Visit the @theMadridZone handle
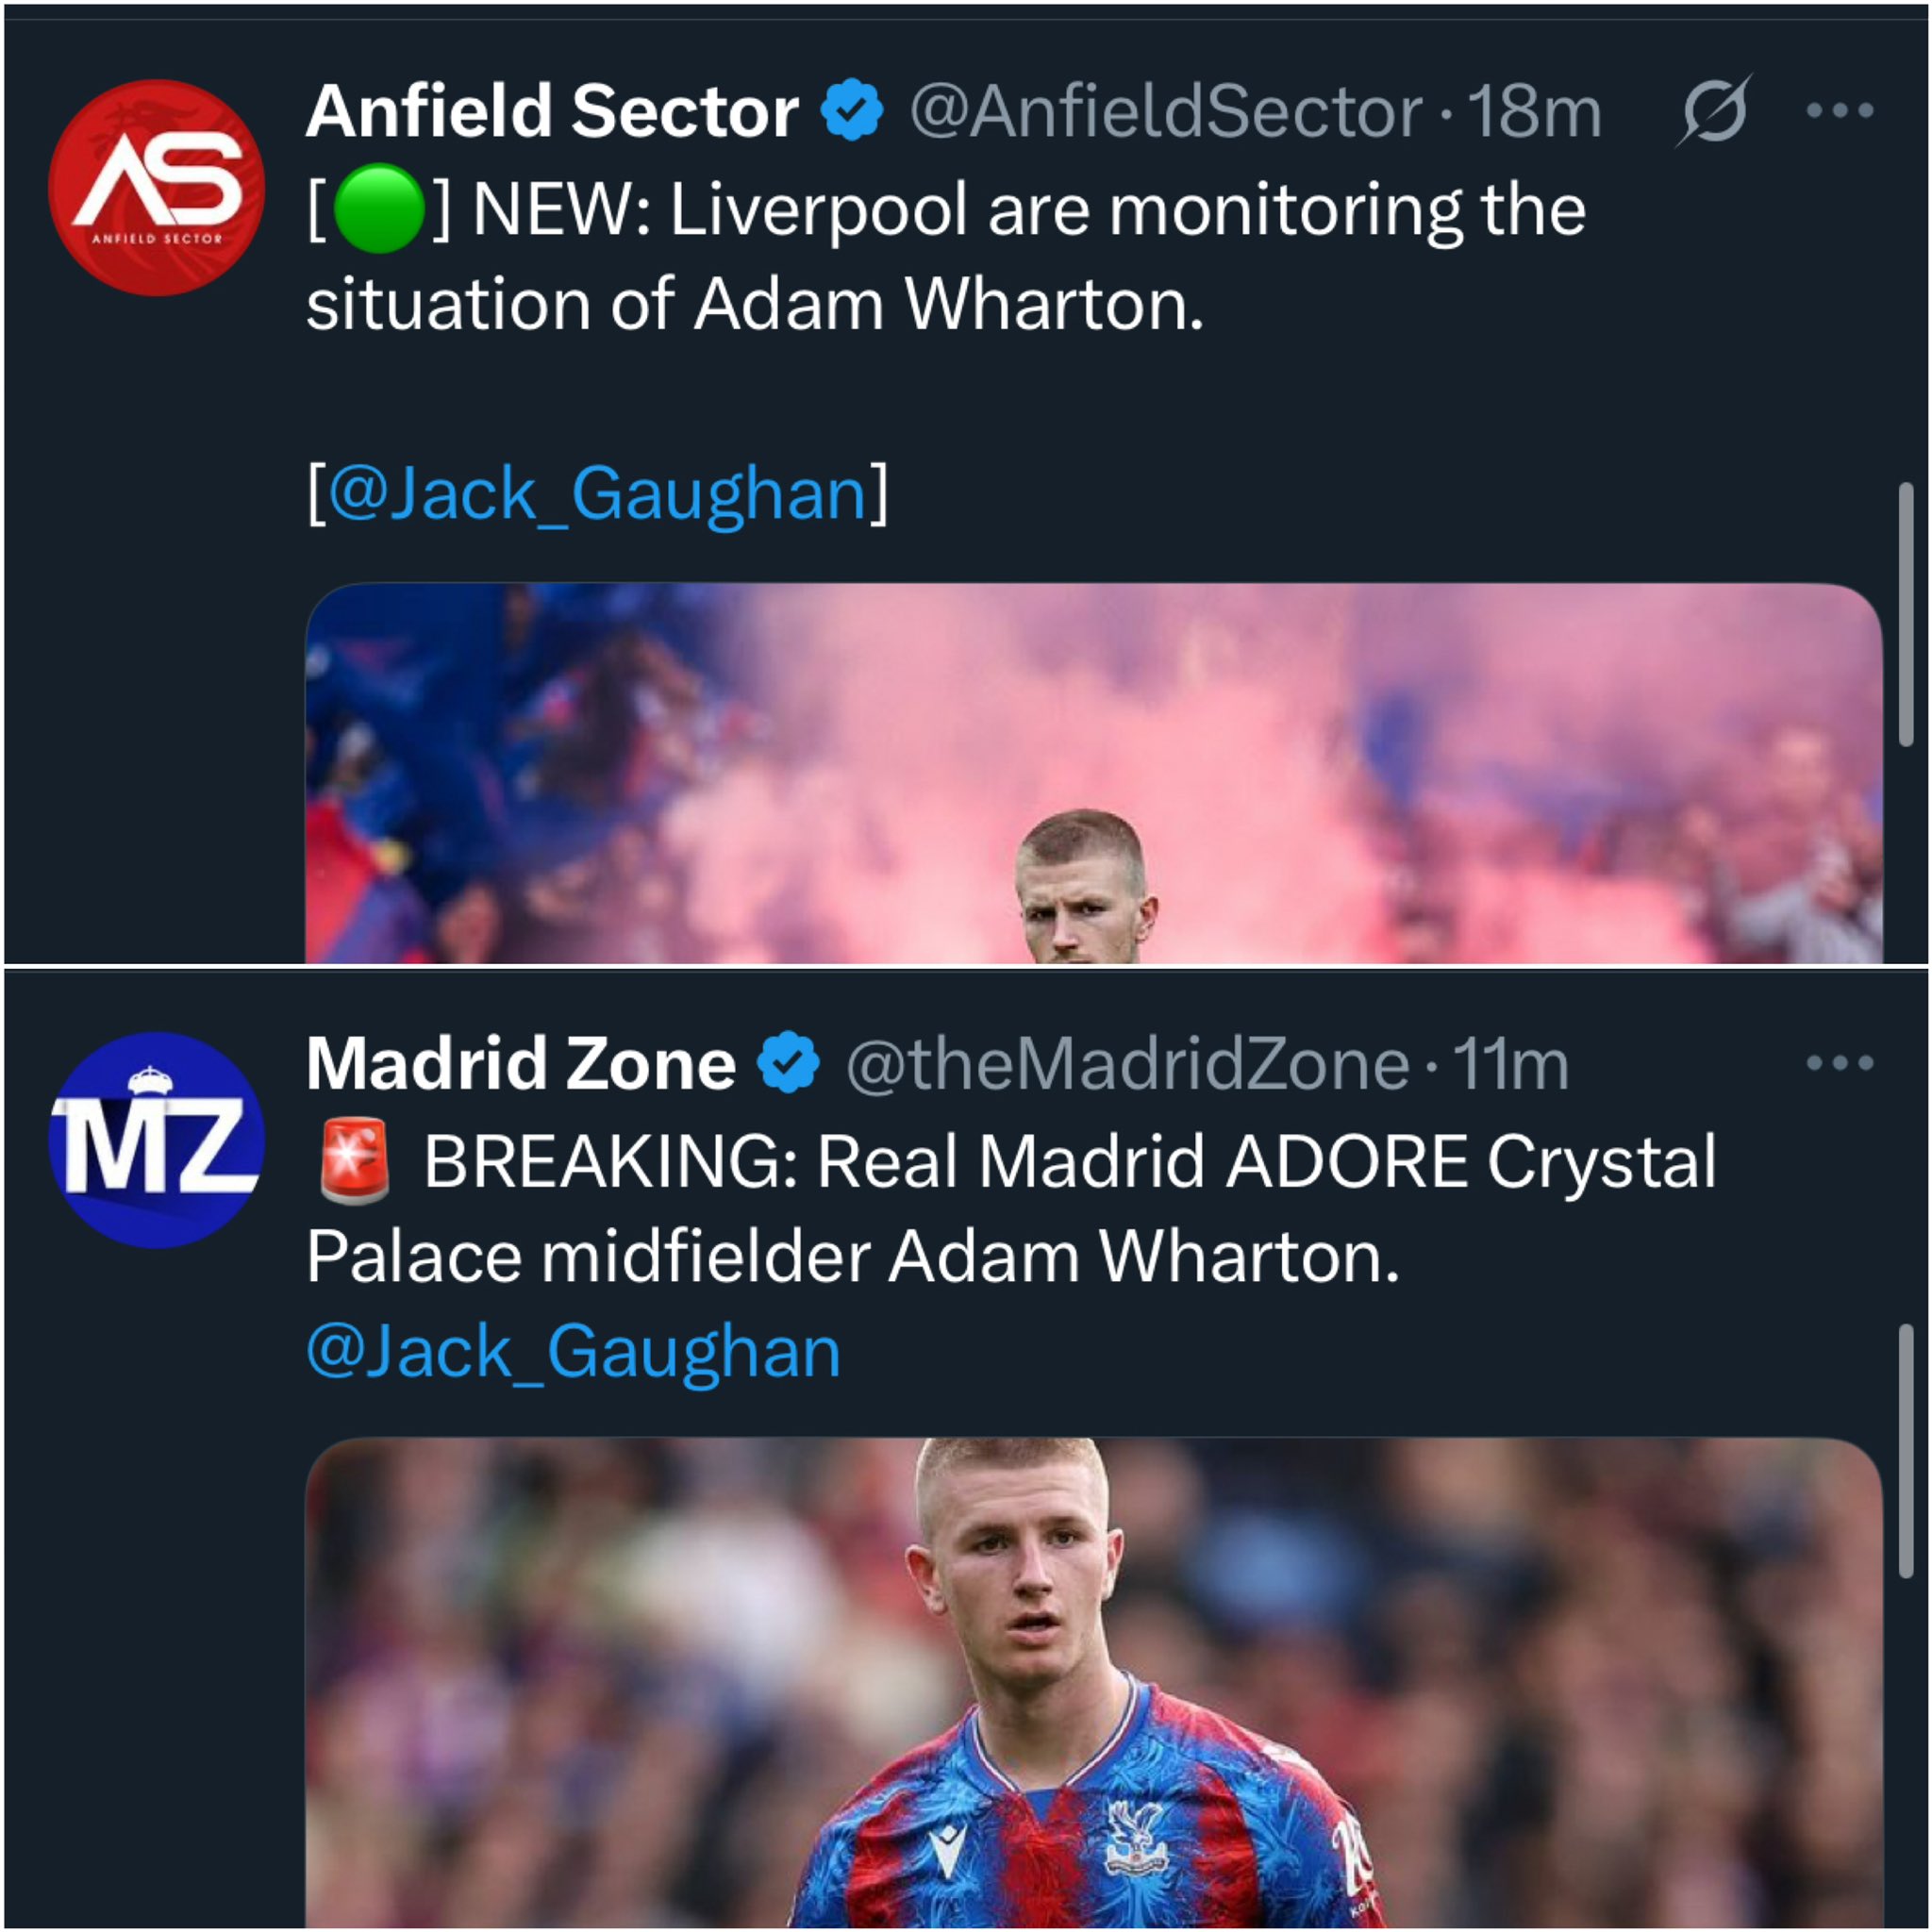The image size is (1932, 1932). 1127,1062
